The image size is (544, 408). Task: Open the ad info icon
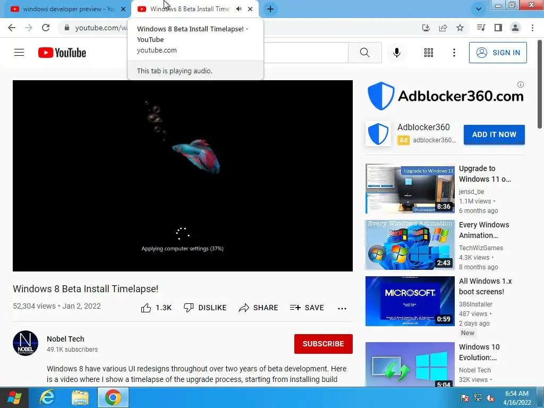click(x=521, y=84)
